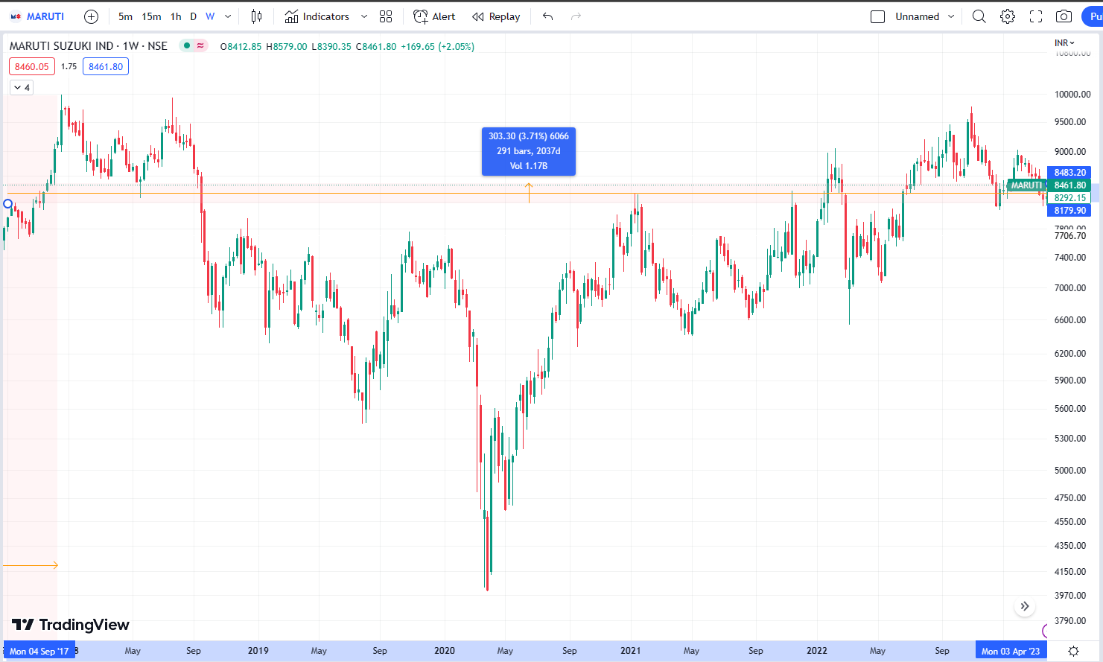Screen dimensions: 1103x662
Task: Click the MARUTI price line label
Action: click(x=1026, y=185)
